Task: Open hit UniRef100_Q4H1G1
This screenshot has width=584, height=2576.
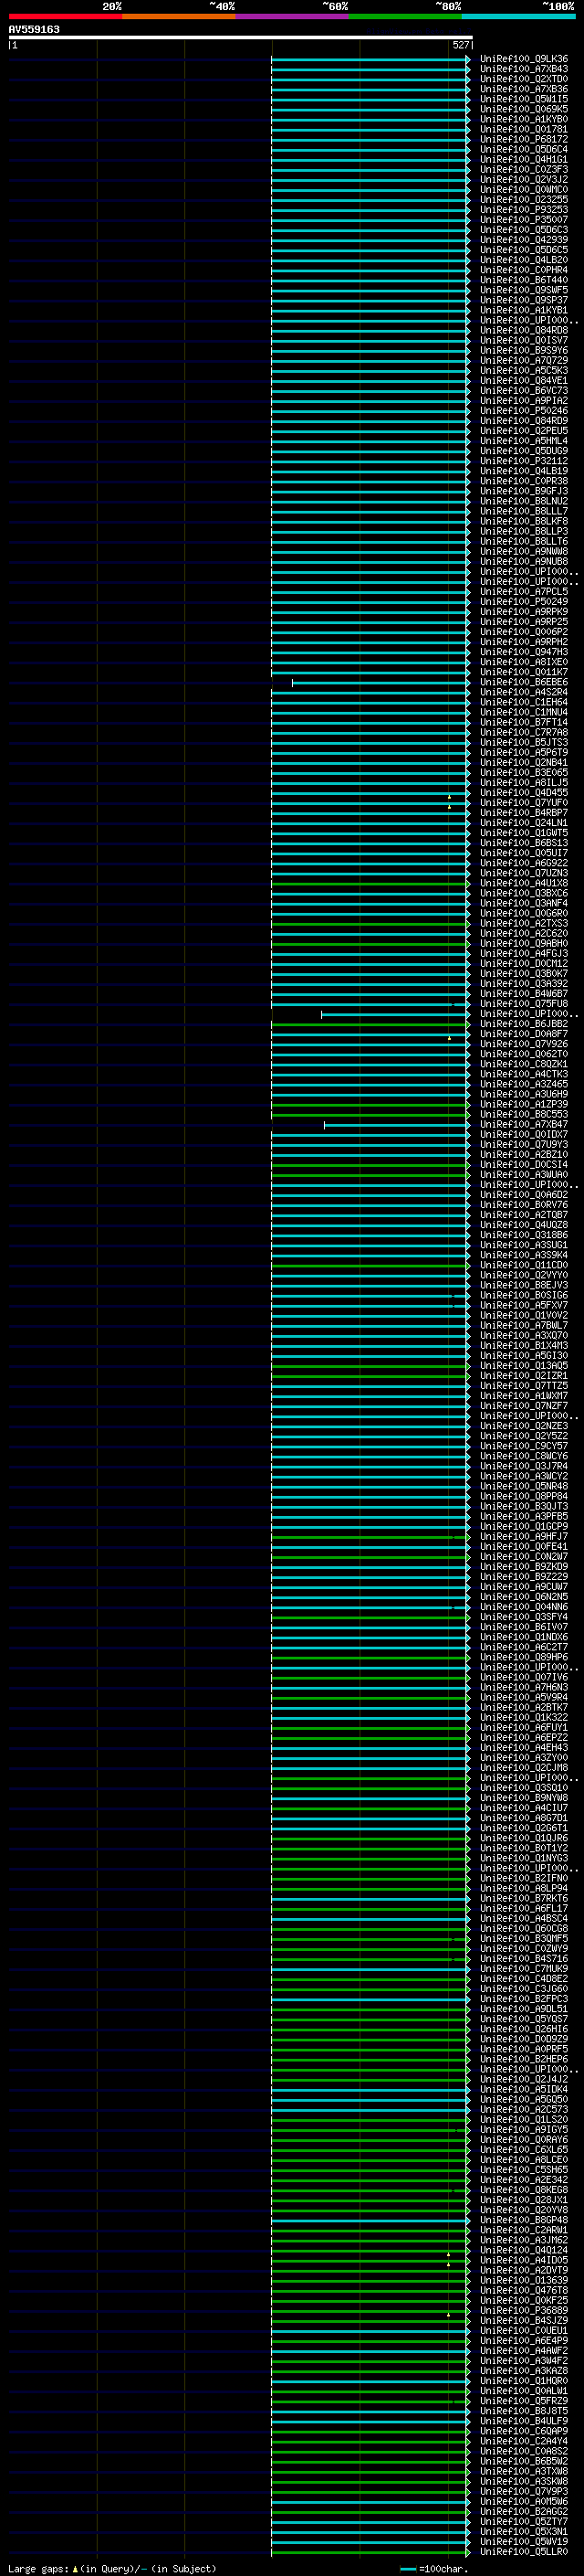Action: (524, 160)
